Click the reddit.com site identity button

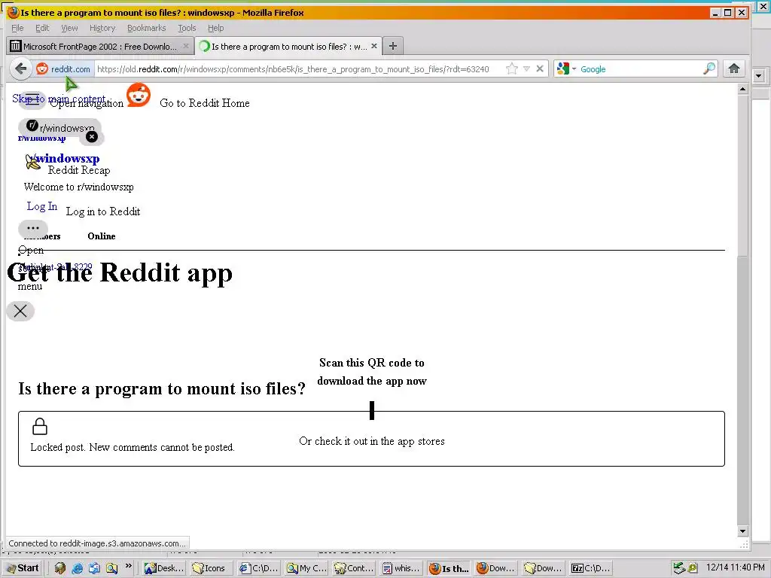coord(64,69)
